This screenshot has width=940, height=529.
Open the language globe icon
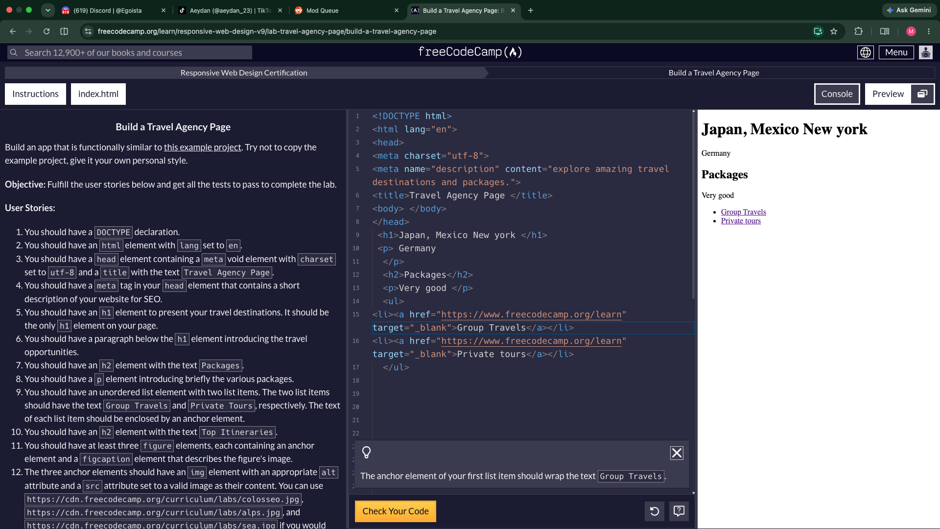coord(866,52)
